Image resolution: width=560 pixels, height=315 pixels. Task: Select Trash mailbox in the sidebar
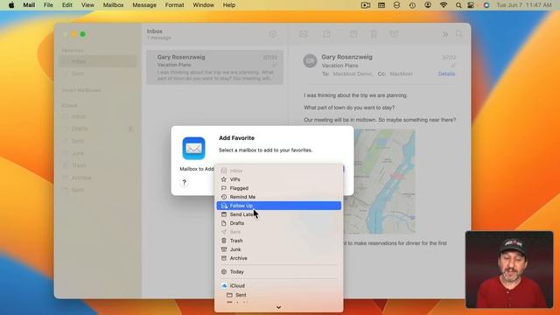pyautogui.click(x=97, y=165)
